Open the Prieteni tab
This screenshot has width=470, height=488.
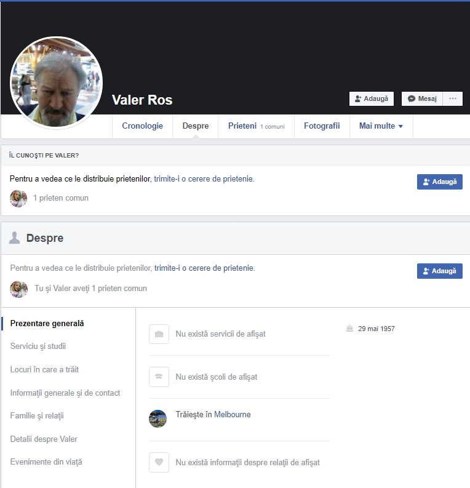tap(257, 126)
